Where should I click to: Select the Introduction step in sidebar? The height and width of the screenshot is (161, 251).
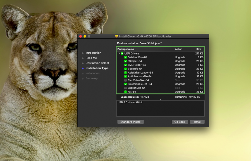pos(93,53)
